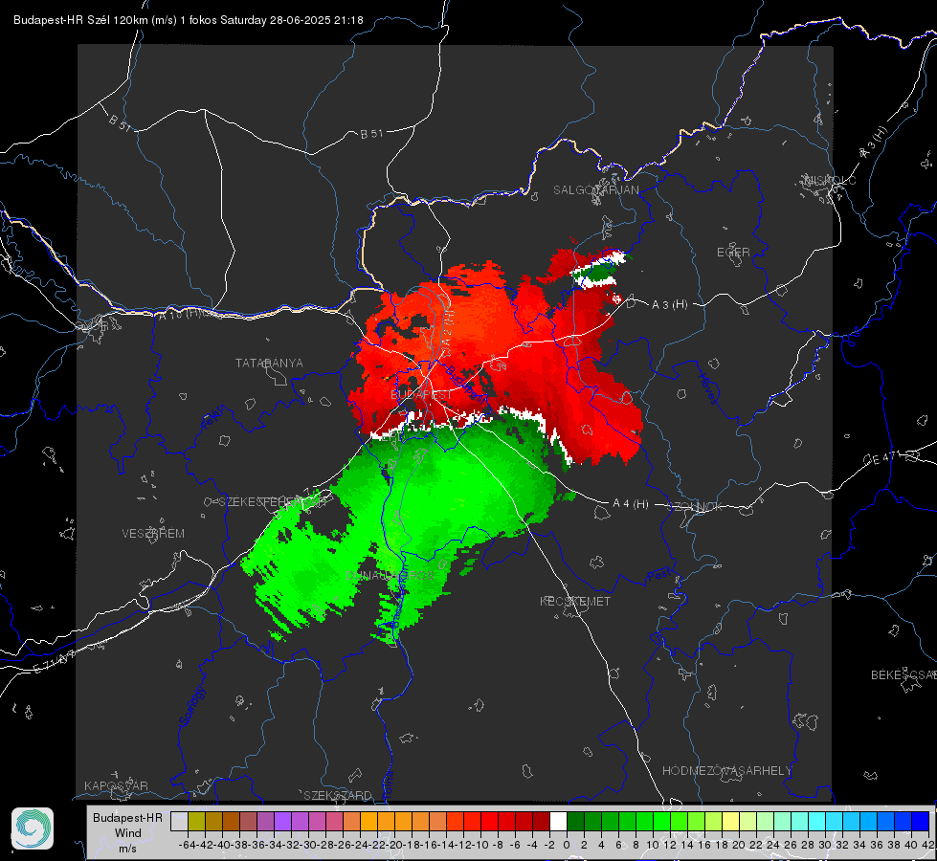Click the '20' legend value

coord(739,845)
